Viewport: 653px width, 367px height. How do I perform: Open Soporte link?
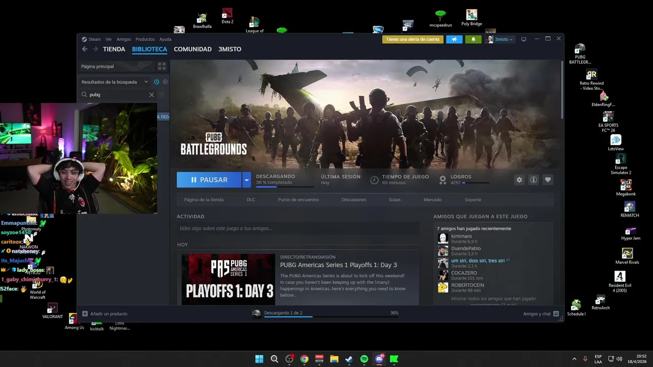coord(473,200)
